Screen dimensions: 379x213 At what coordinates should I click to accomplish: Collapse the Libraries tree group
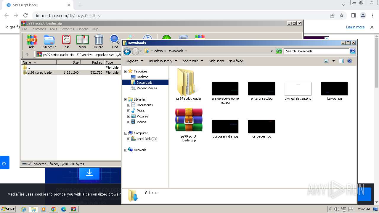[x=126, y=99]
